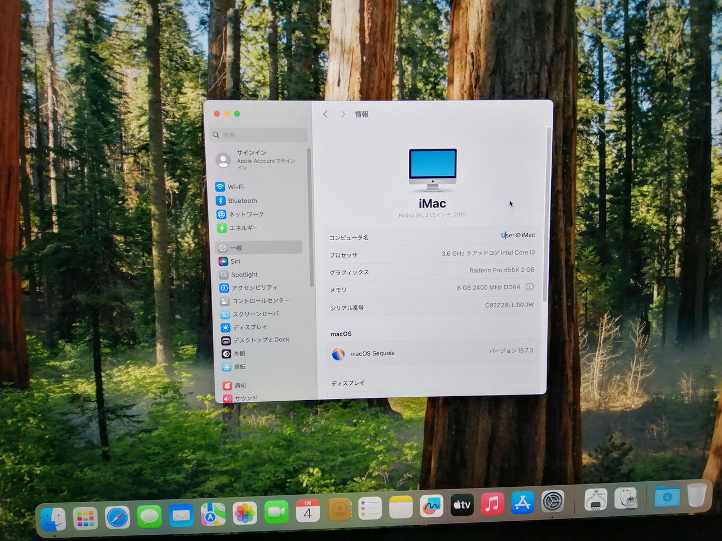Open Spotlight settings in sidebar
This screenshot has width=722, height=541.
244,274
